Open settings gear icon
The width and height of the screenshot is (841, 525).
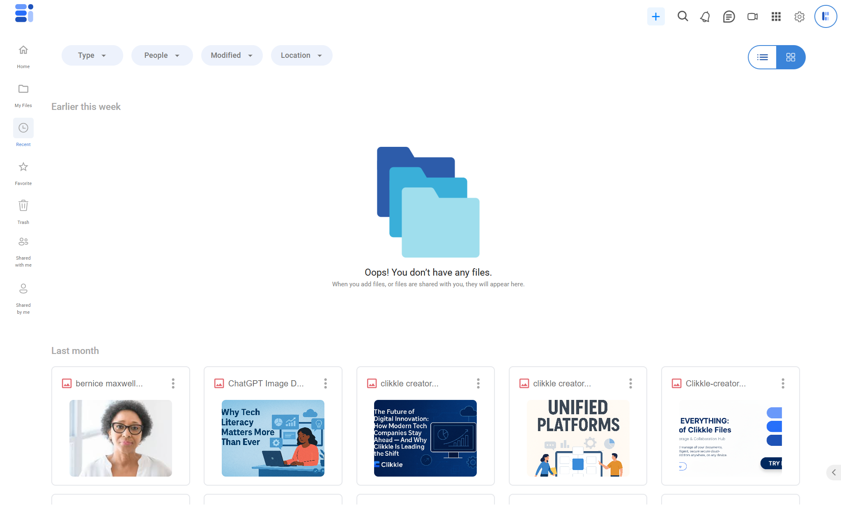pyautogui.click(x=799, y=17)
